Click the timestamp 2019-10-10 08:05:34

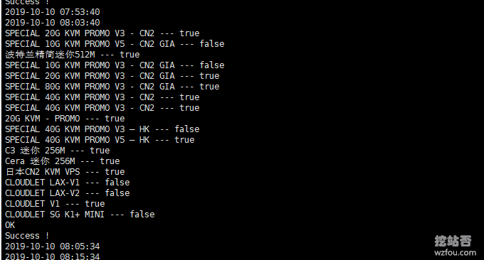point(53,247)
